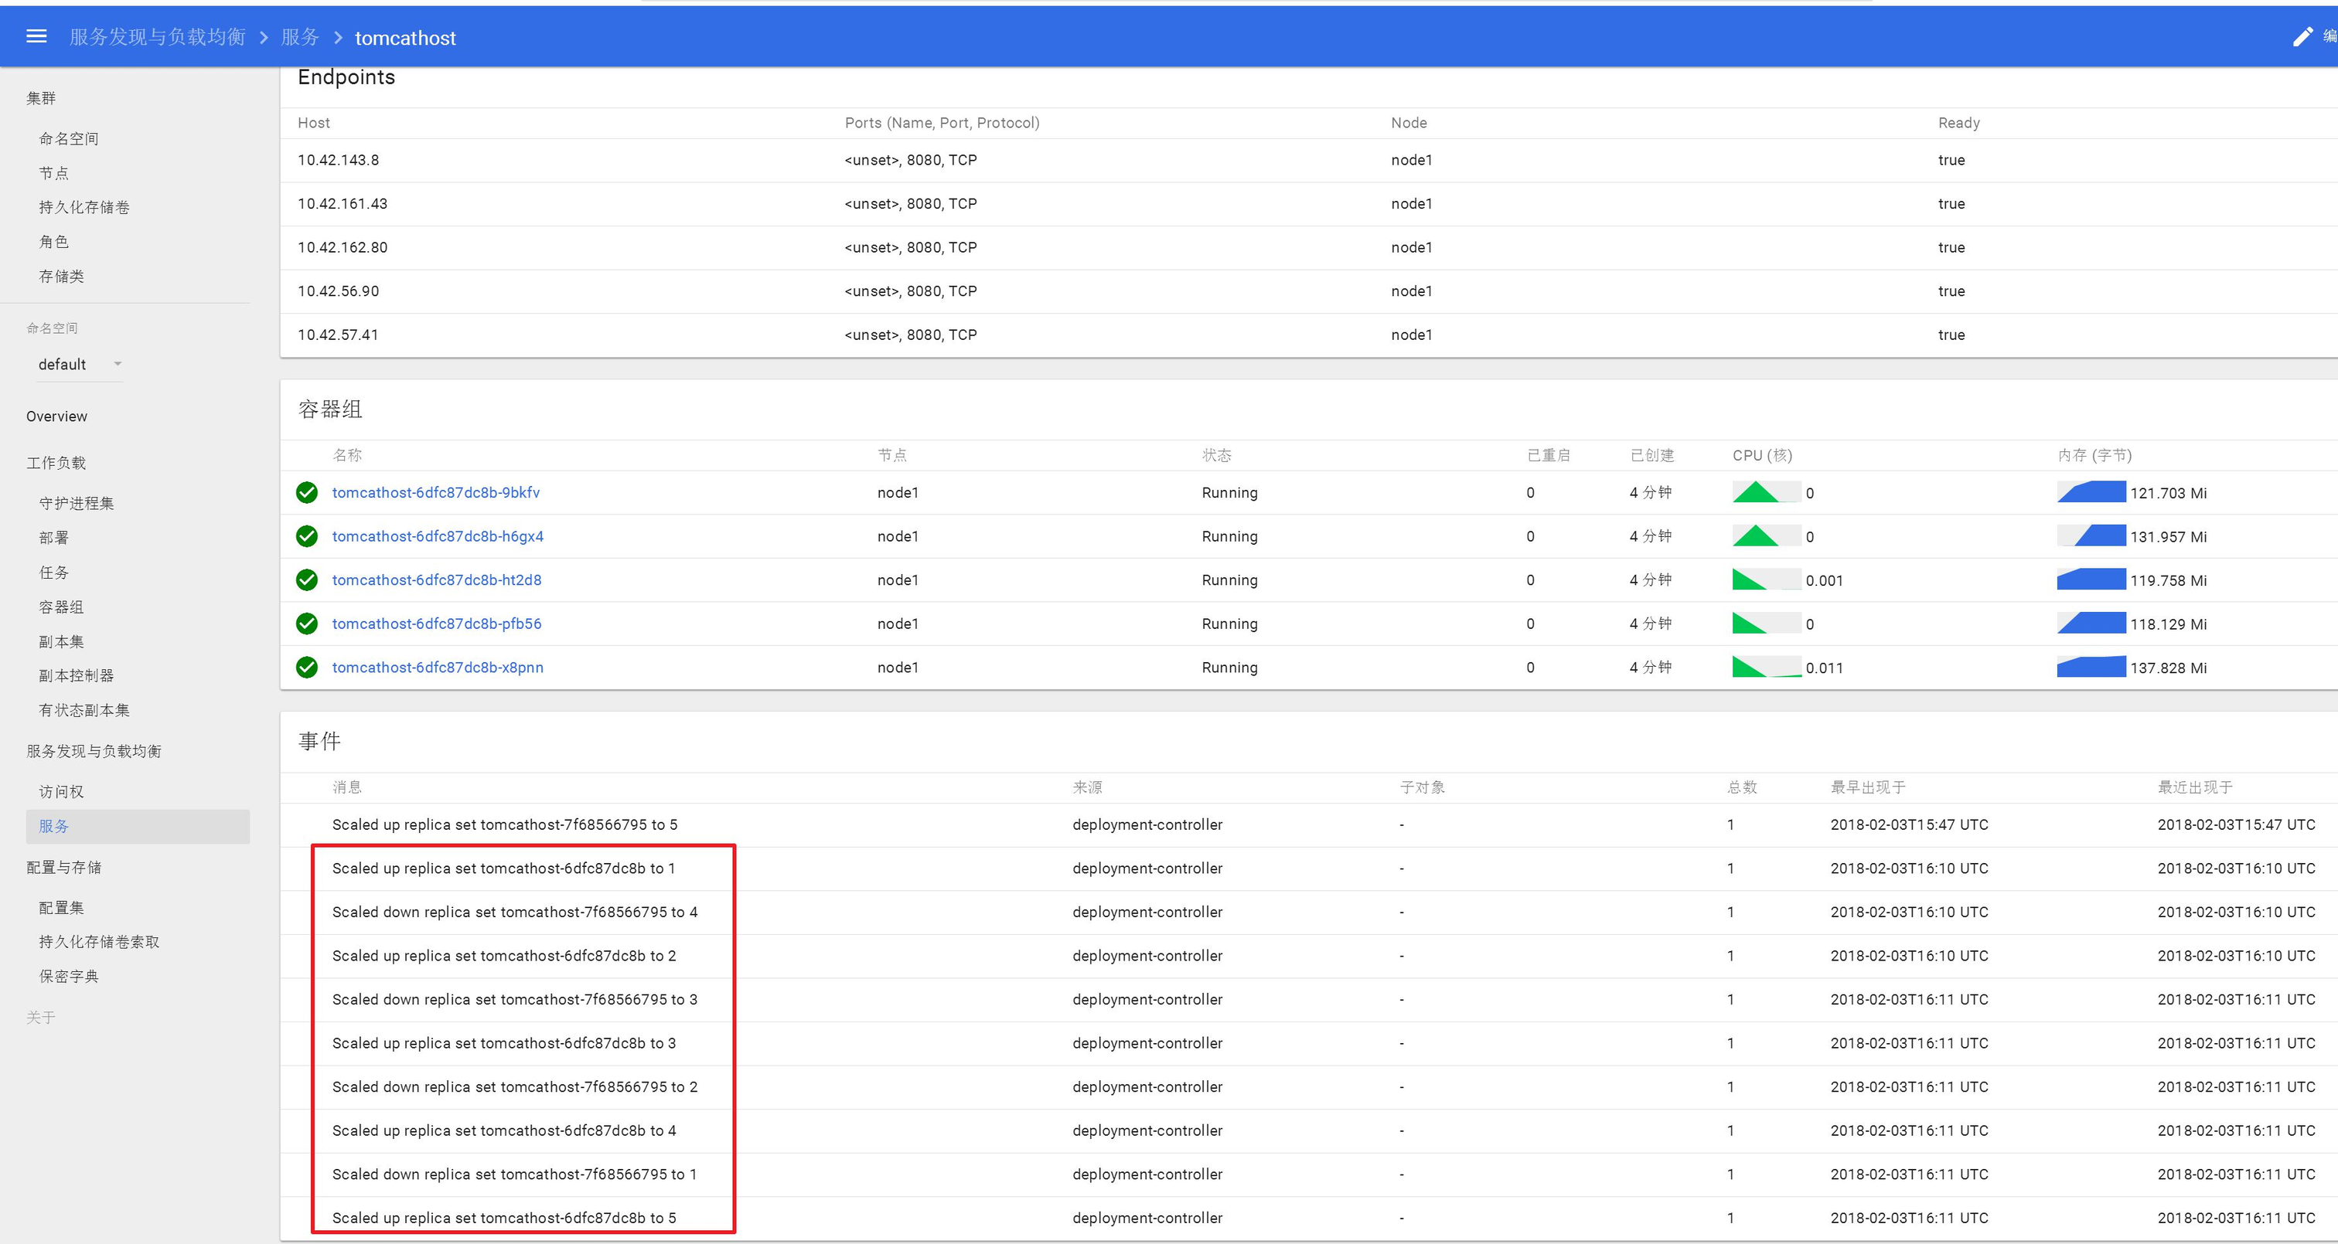The image size is (2338, 1244).
Task: Open 节点 under 集群
Action: click(x=53, y=173)
